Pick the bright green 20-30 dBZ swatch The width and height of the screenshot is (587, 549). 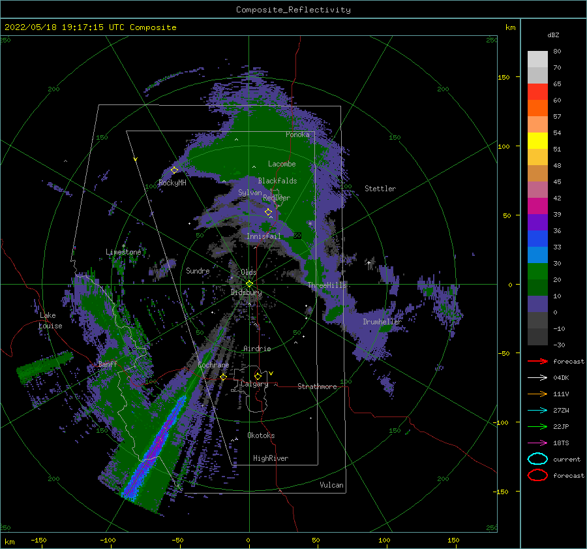[537, 272]
